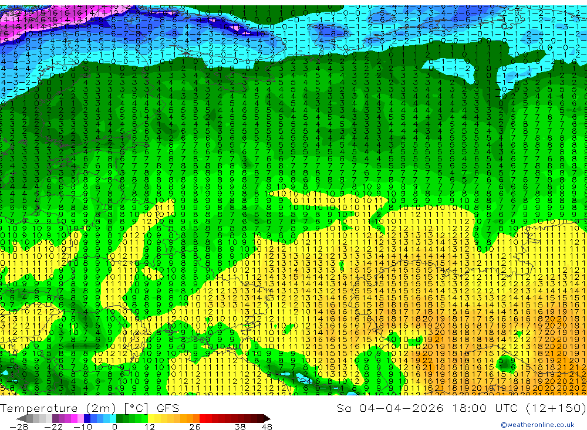Open the weatheronline.co.uk copyright link
This screenshot has width=587, height=430.
(538, 425)
